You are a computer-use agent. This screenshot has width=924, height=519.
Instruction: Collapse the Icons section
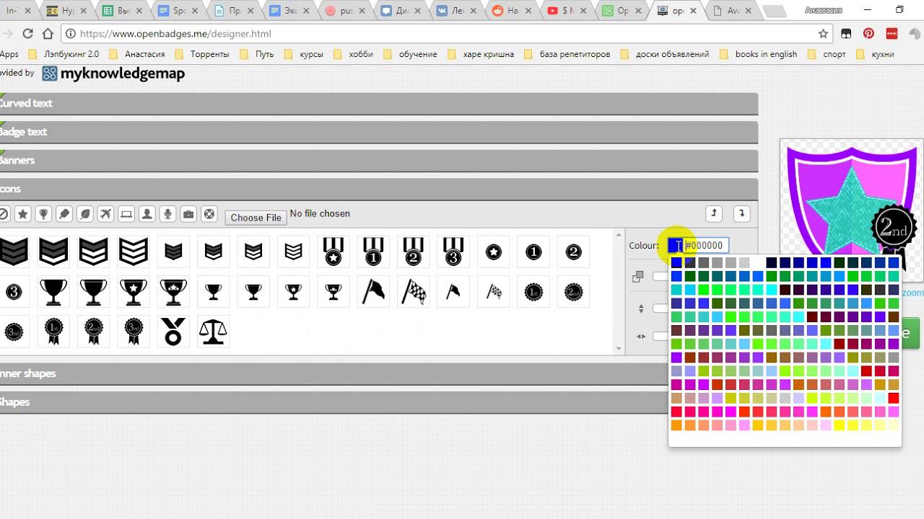coord(378,189)
